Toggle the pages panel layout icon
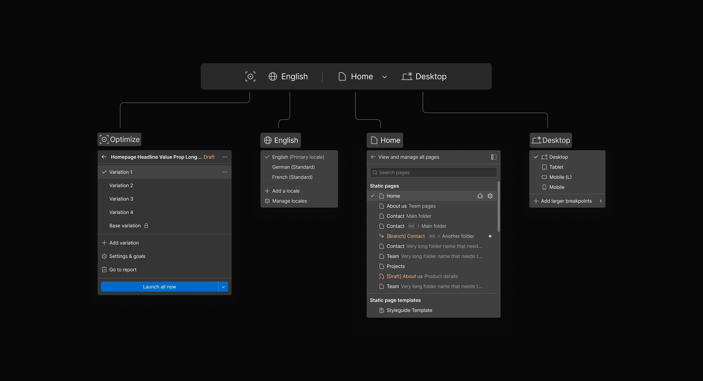The image size is (703, 381). click(x=493, y=157)
